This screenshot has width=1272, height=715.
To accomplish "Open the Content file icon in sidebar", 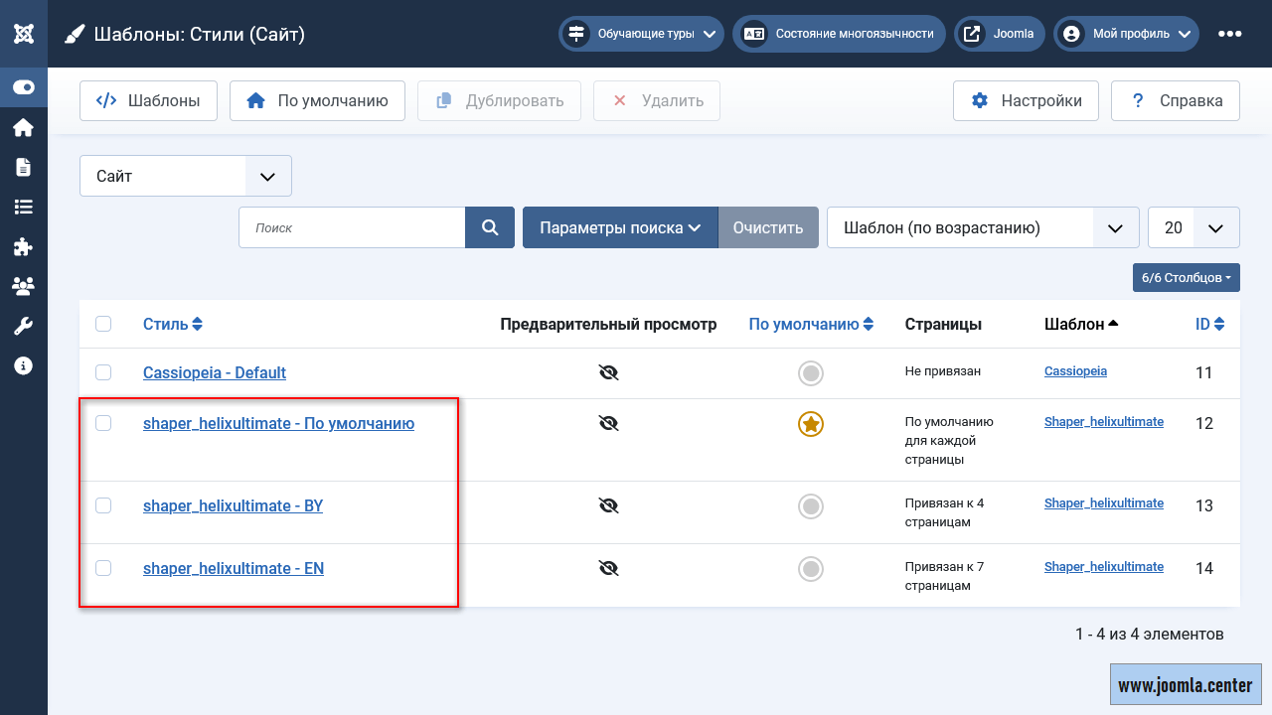I will (24, 167).
